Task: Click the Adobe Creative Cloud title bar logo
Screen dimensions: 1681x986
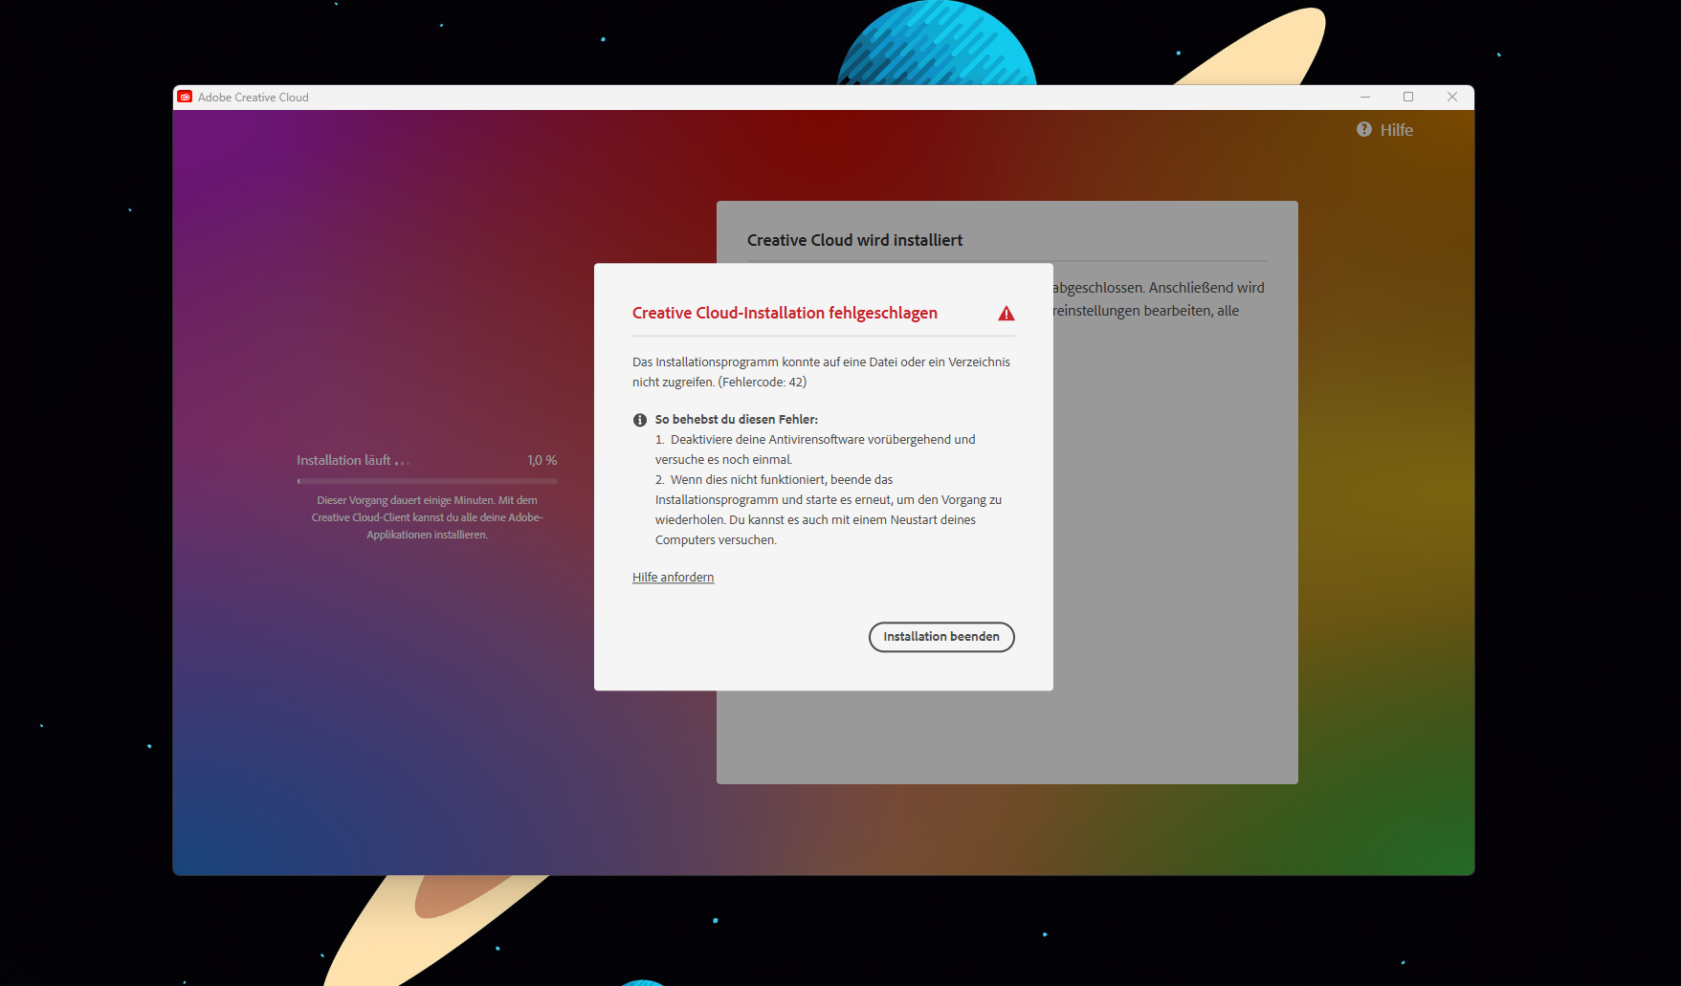Action: pyautogui.click(x=185, y=97)
